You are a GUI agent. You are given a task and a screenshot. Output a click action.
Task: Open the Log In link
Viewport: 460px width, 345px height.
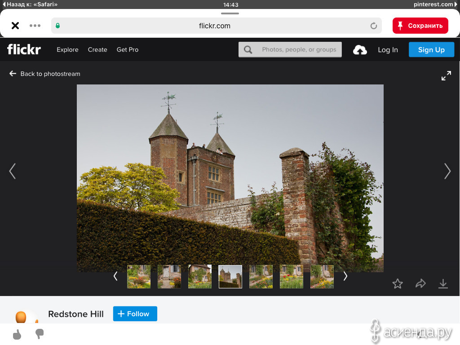coord(388,50)
